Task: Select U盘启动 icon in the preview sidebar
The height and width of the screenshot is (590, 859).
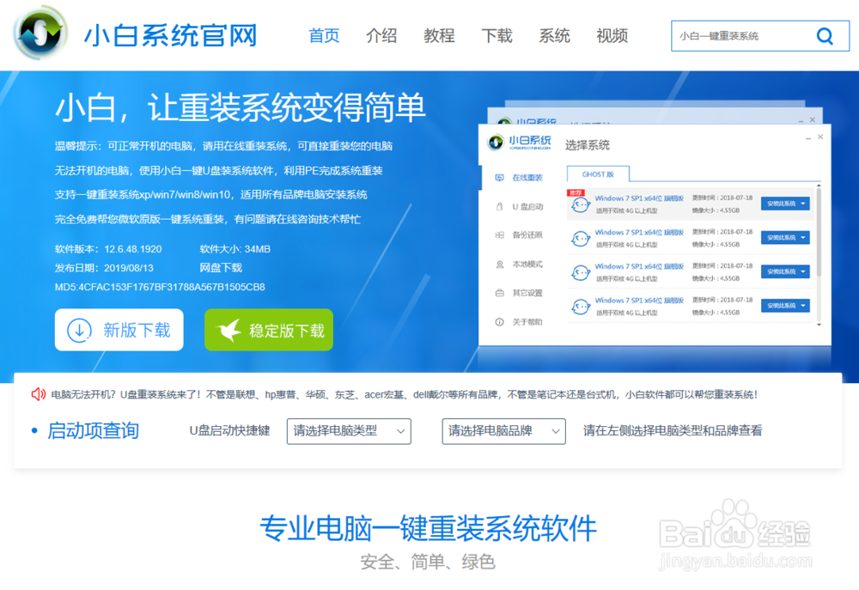Action: (x=500, y=206)
